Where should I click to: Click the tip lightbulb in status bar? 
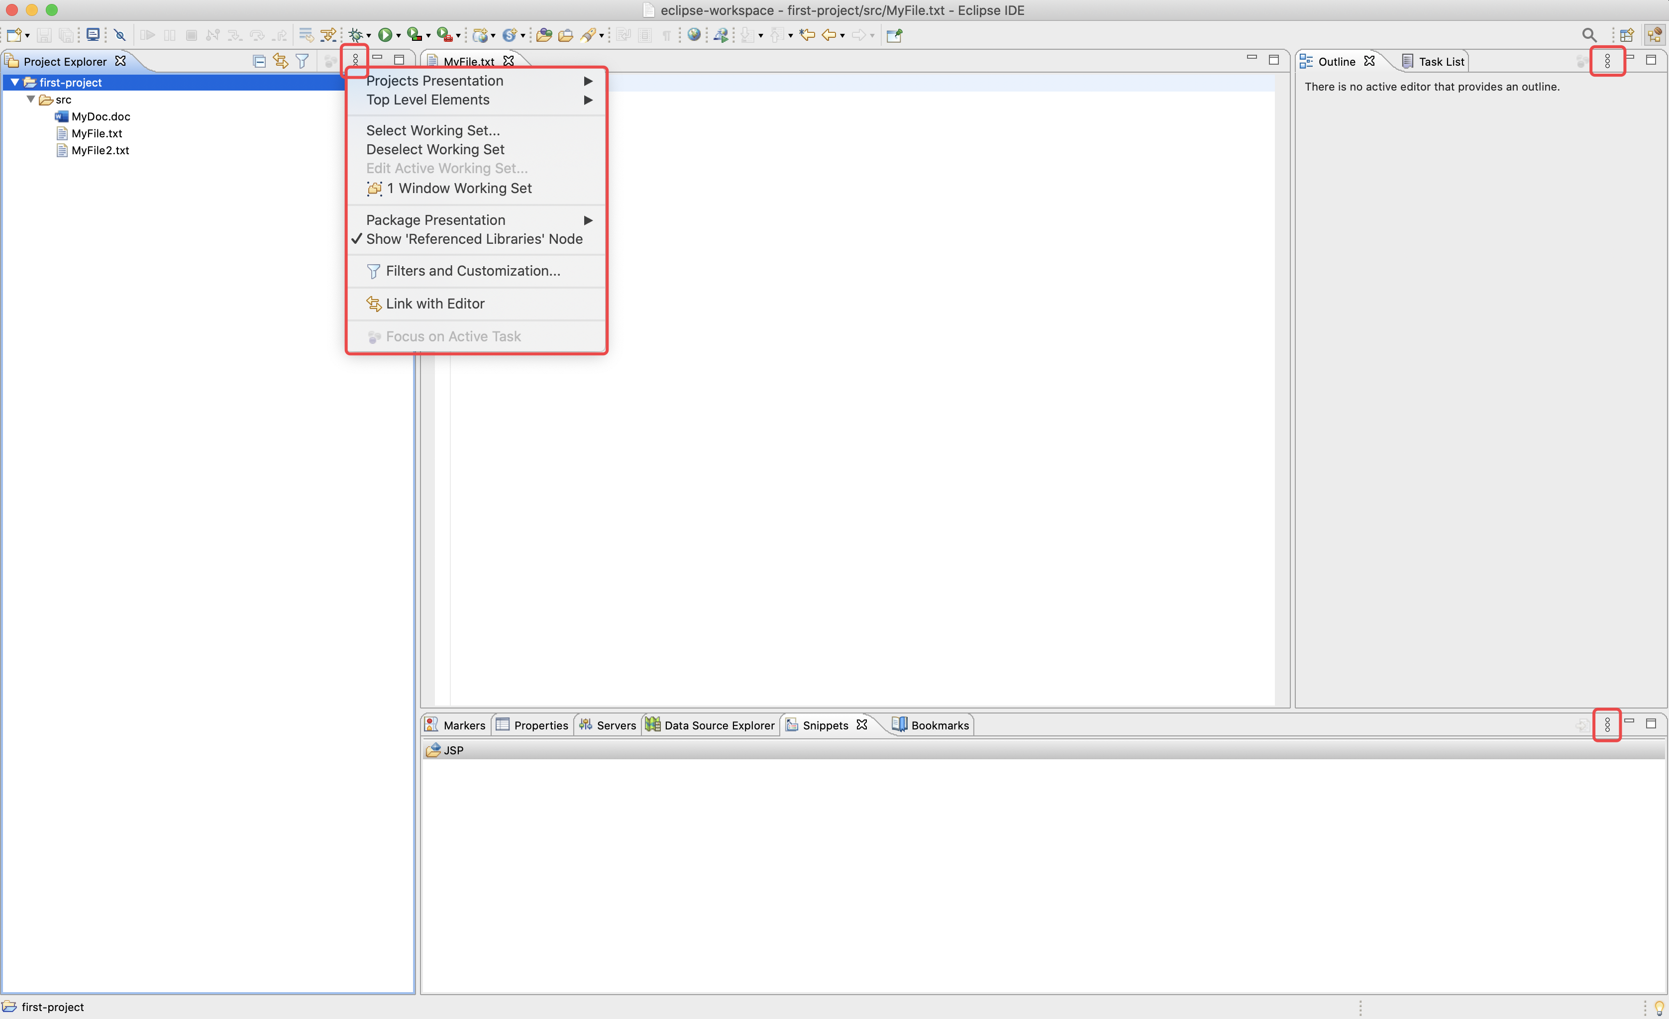tap(1659, 1007)
